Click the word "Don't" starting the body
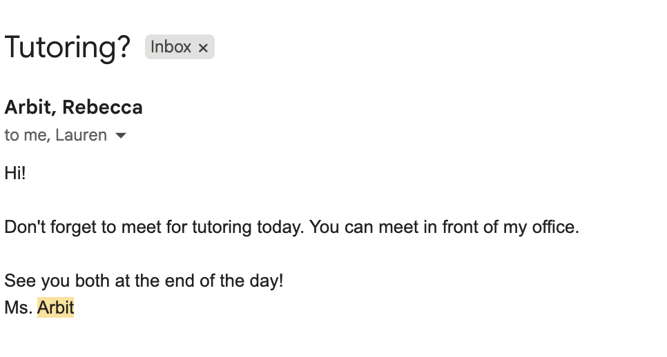This screenshot has width=667, height=357. tap(23, 227)
